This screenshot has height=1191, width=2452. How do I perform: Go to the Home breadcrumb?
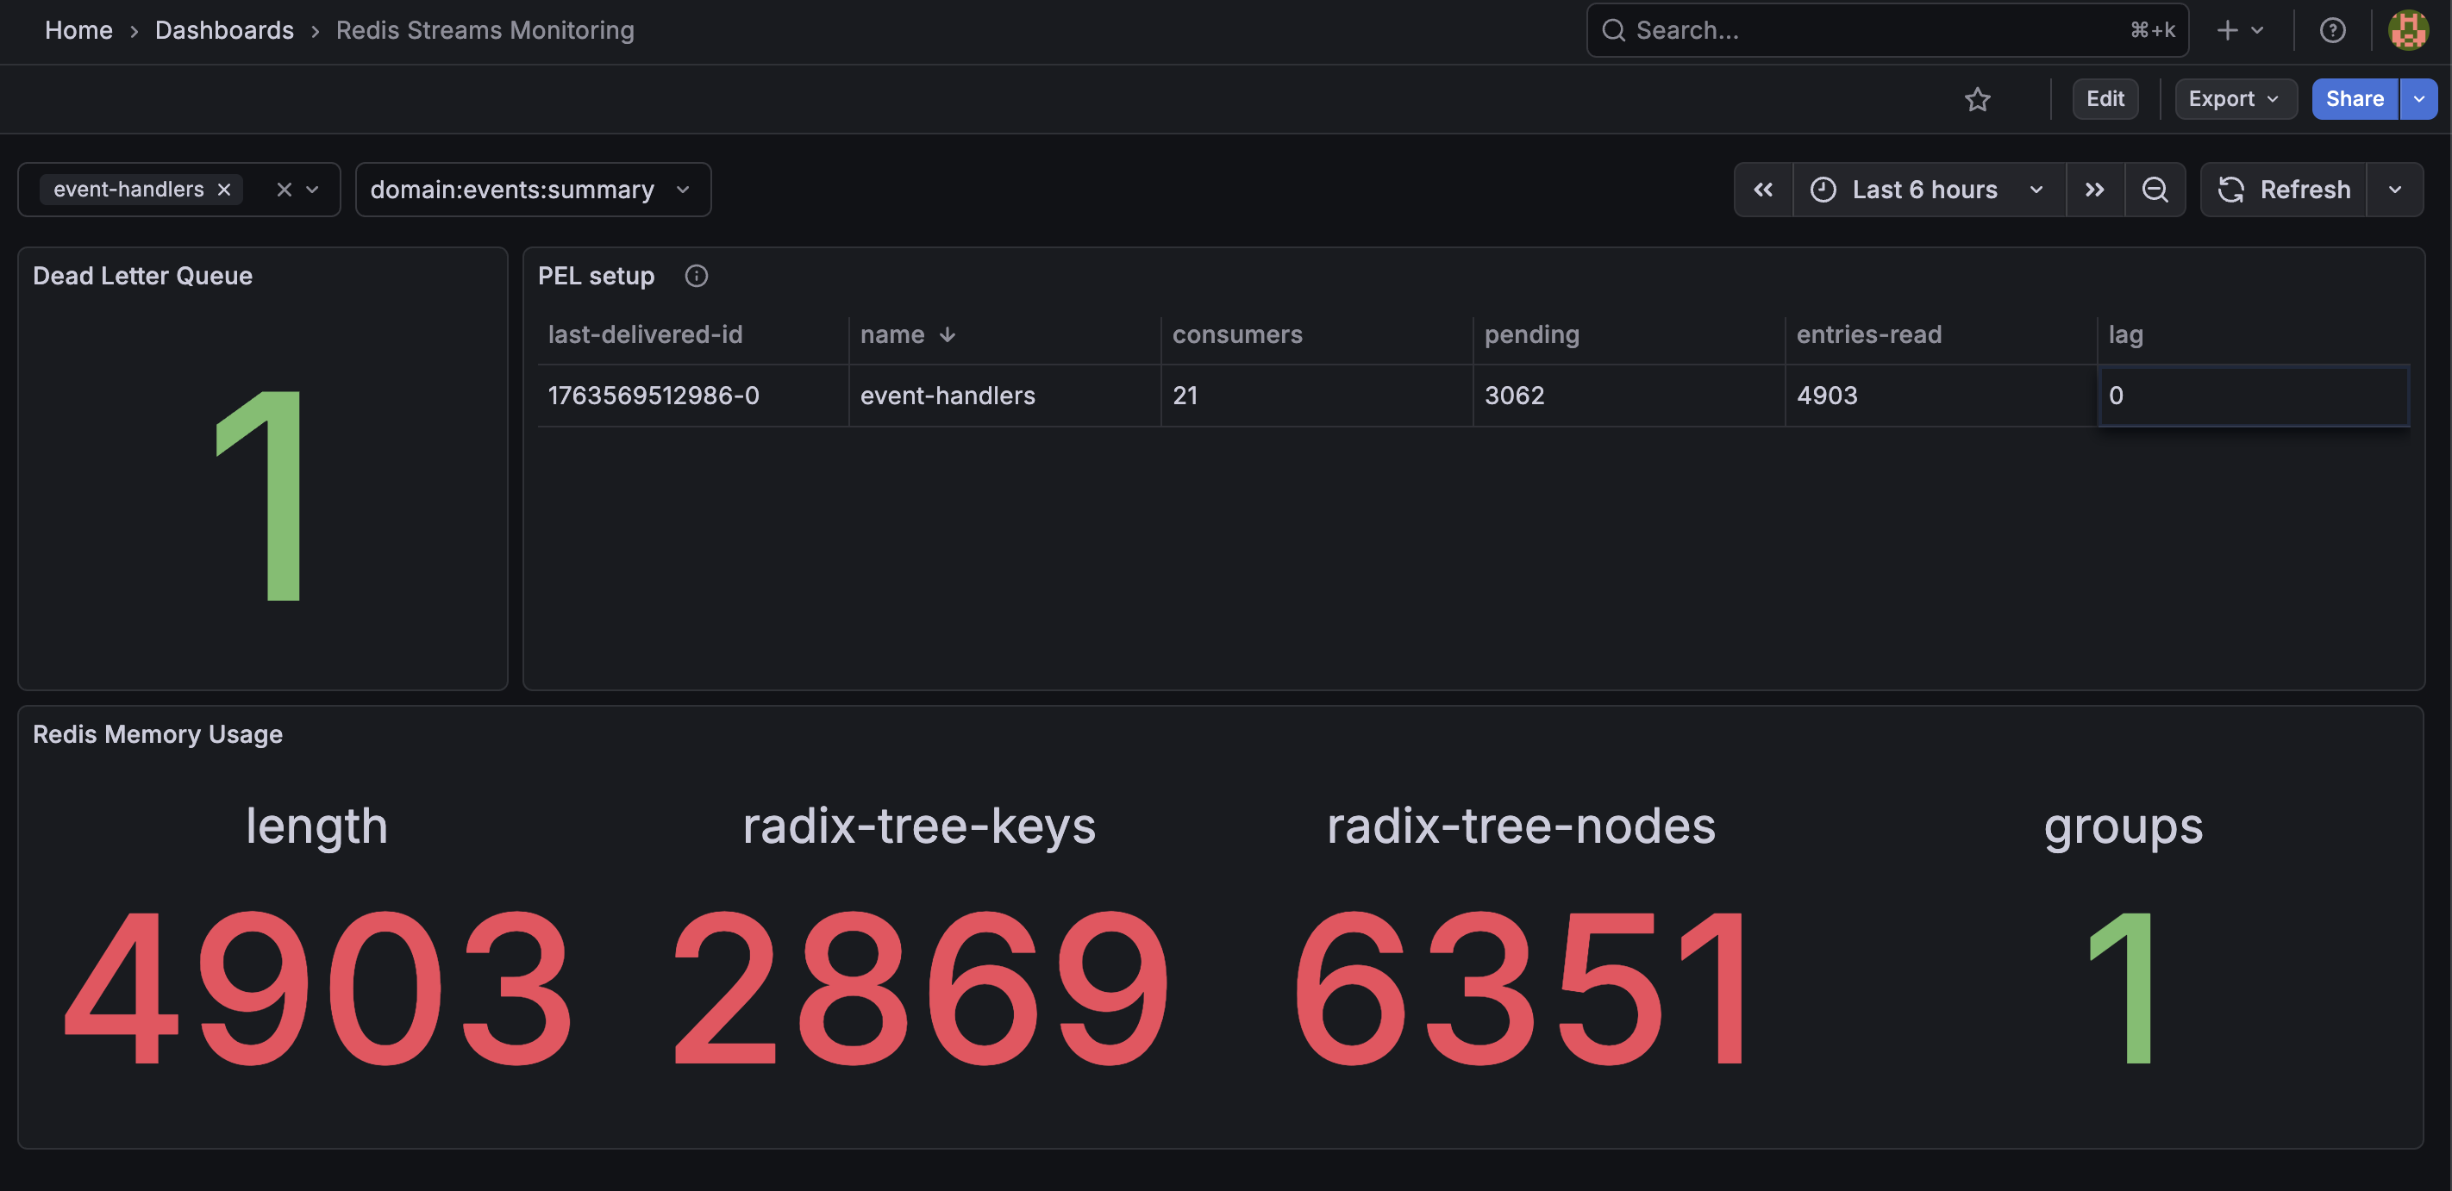coord(78,30)
